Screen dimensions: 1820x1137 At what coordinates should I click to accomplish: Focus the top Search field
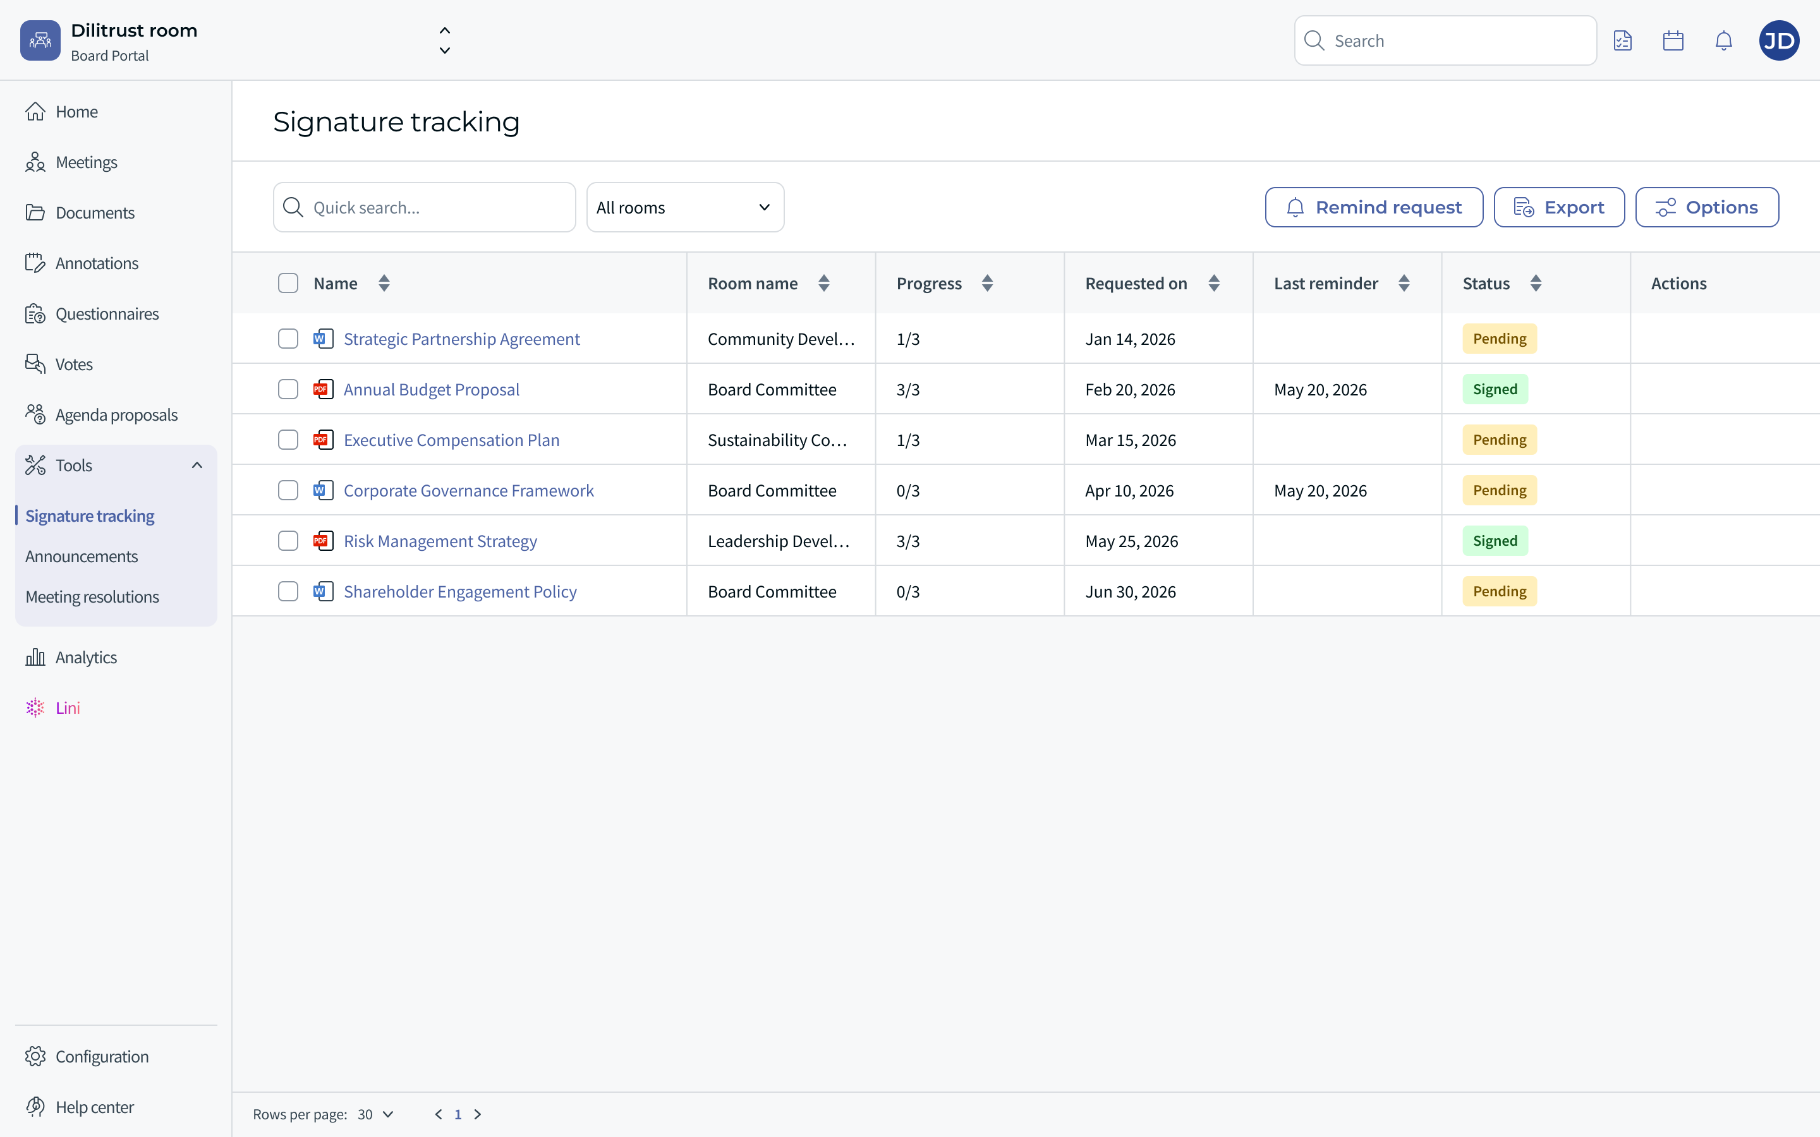(1445, 40)
